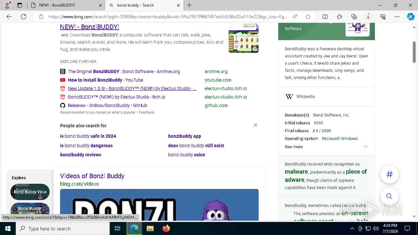The width and height of the screenshot is (418, 235).
Task: Open bing.com/videos link
Action: tap(79, 184)
